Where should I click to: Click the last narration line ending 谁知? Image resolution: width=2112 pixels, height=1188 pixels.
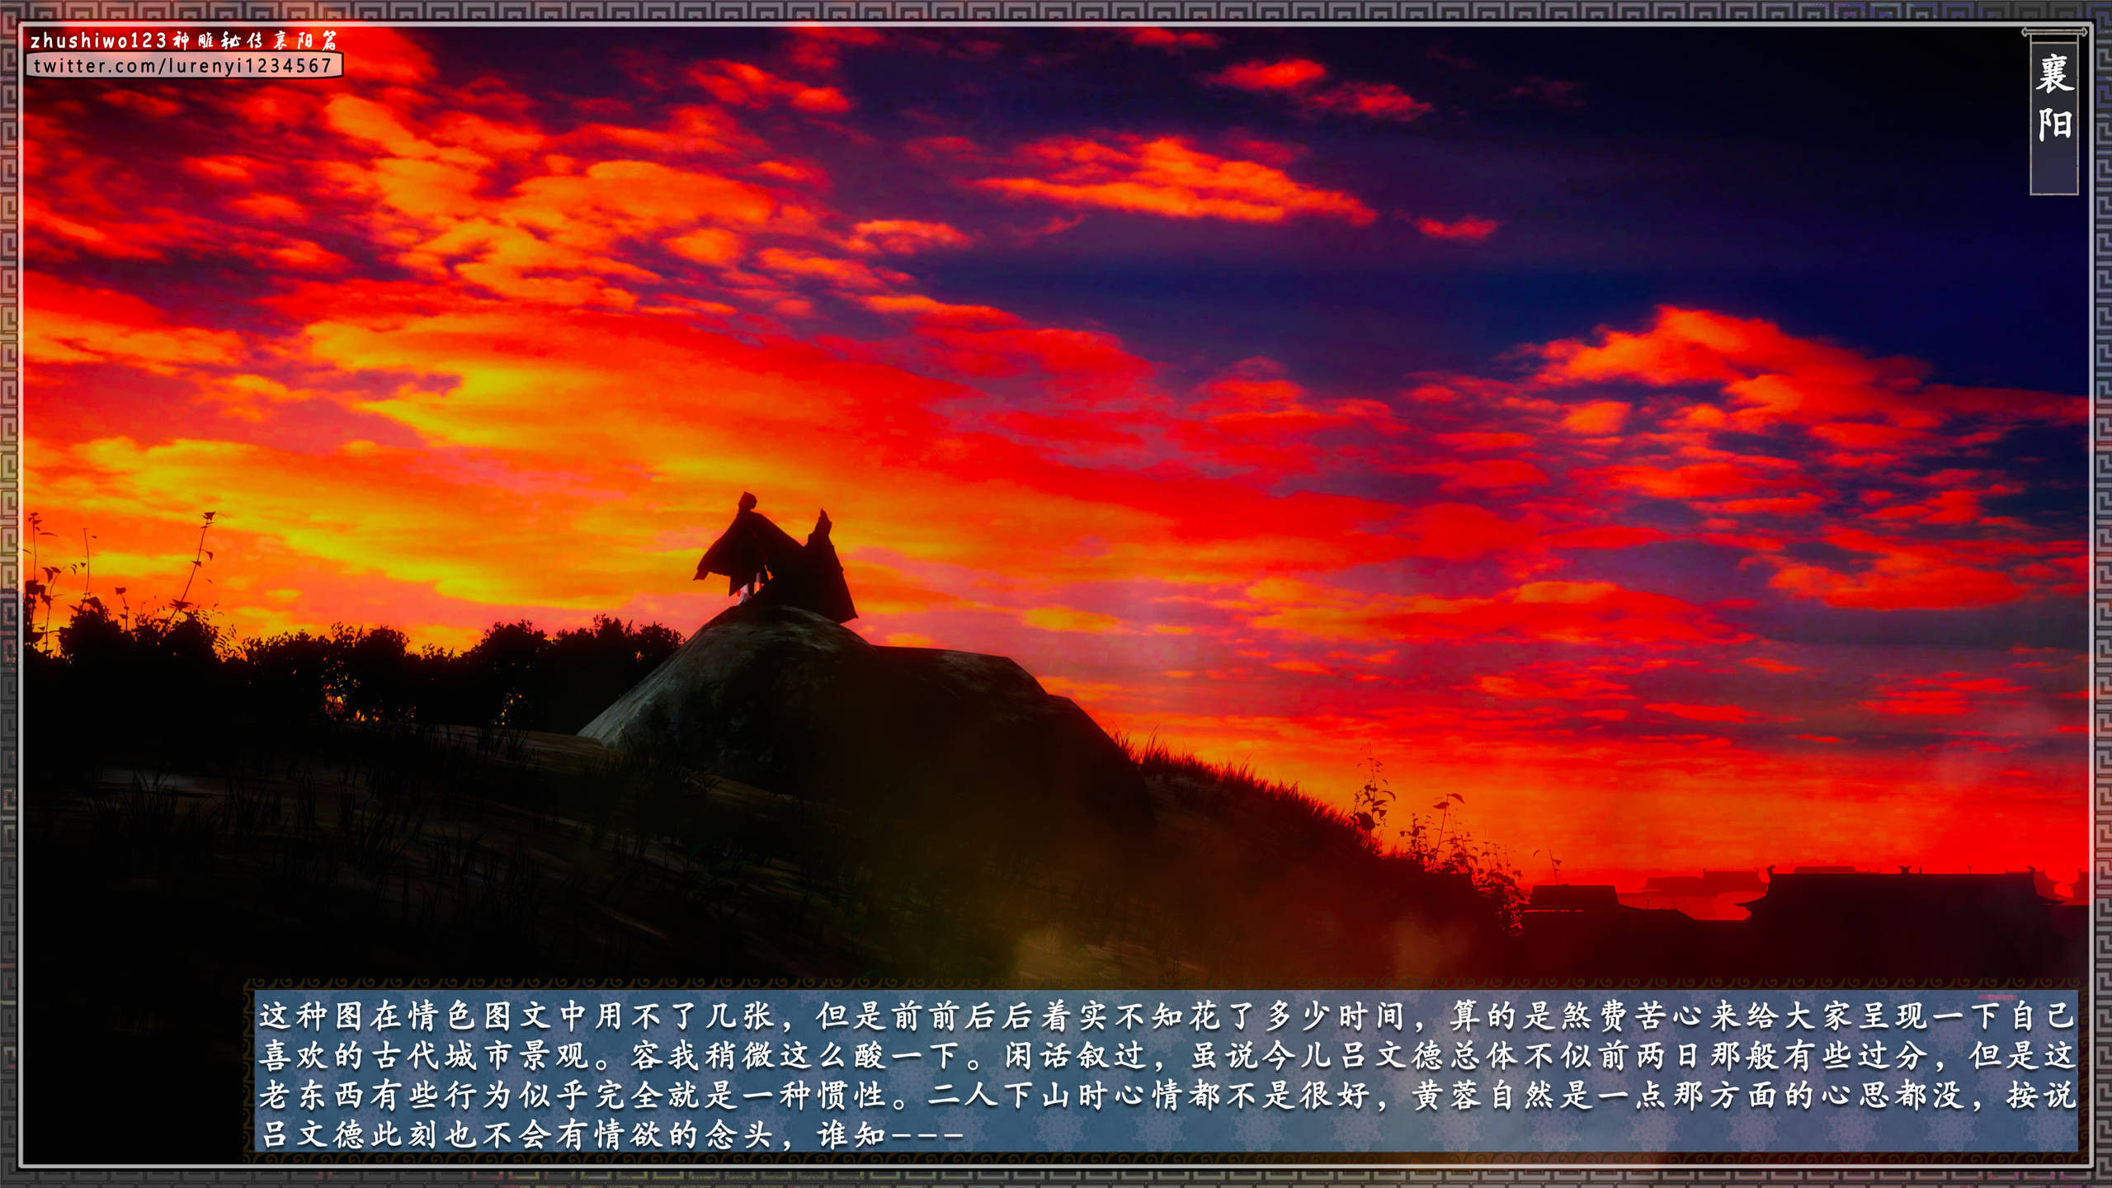point(610,1135)
